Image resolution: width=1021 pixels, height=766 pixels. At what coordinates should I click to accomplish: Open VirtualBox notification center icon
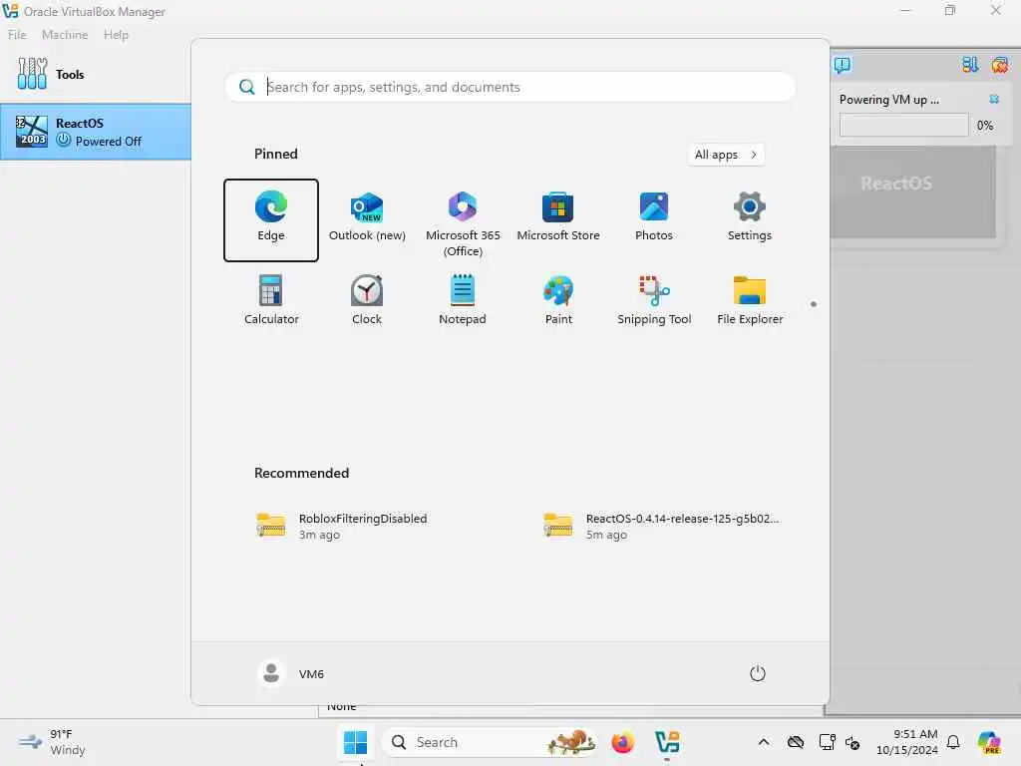click(x=842, y=65)
